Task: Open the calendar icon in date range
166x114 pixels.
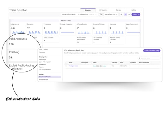Action: click(96, 14)
